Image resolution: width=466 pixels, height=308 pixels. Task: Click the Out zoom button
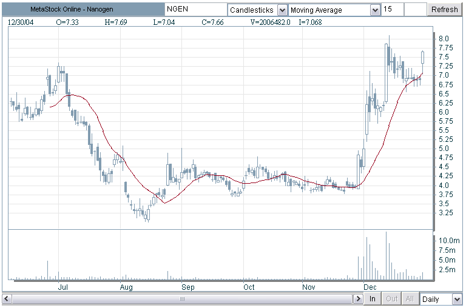391,298
